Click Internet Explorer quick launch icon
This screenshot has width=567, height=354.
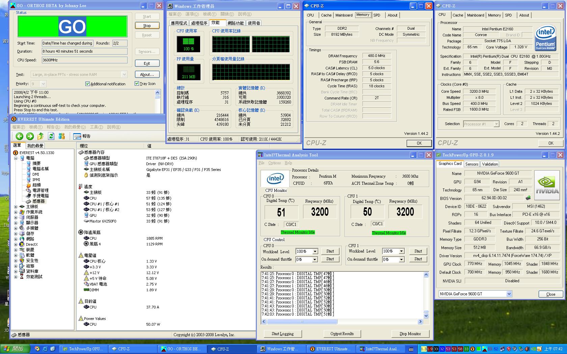tap(45, 349)
